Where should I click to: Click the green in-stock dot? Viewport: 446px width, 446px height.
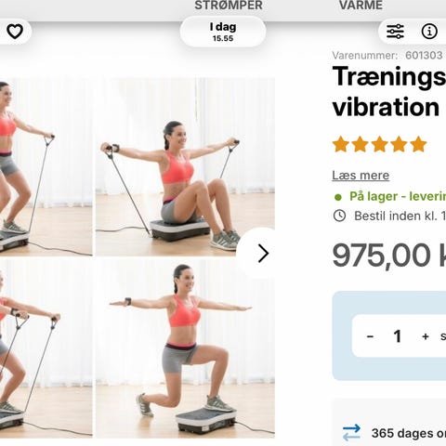click(x=338, y=197)
